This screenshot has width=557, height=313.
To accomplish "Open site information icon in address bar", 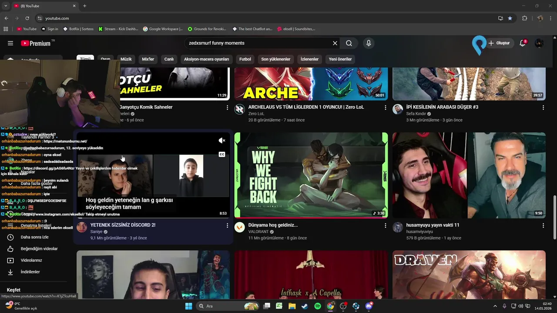I will 40,18.
